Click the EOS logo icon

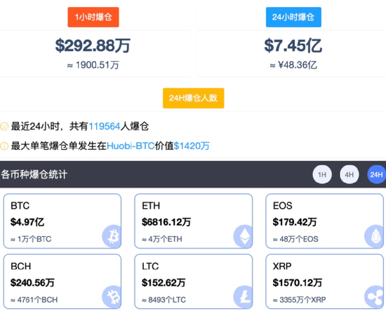(x=374, y=236)
